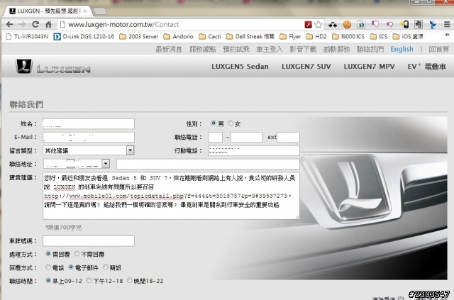Click the 行動電話 input field
Screen dimensions: 454x300
pyautogui.click(x=254, y=150)
